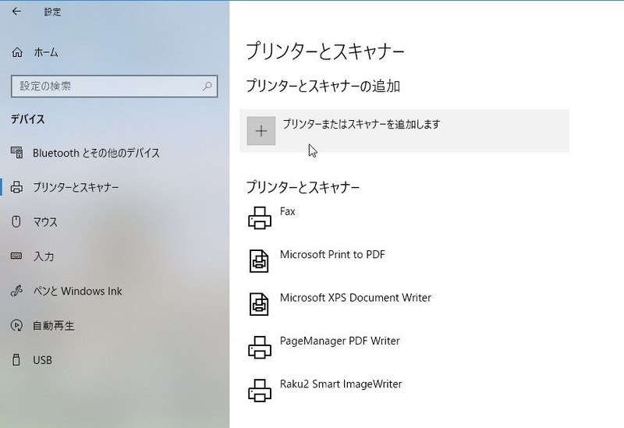The image size is (624, 428).
Task: Click the printer icon in sidebar
Action: click(x=16, y=187)
